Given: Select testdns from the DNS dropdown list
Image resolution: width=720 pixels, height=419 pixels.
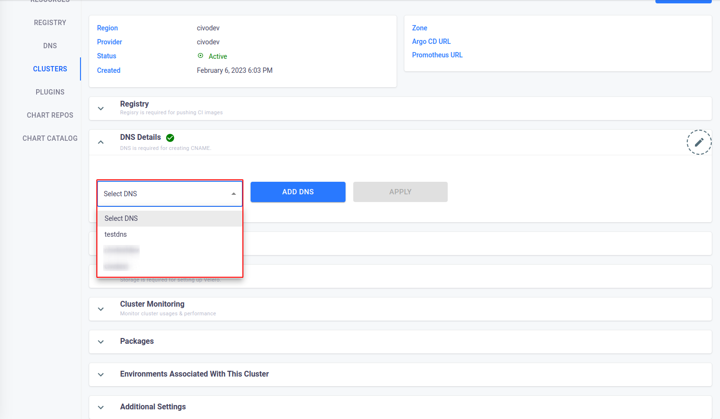Looking at the screenshot, I should pos(170,234).
